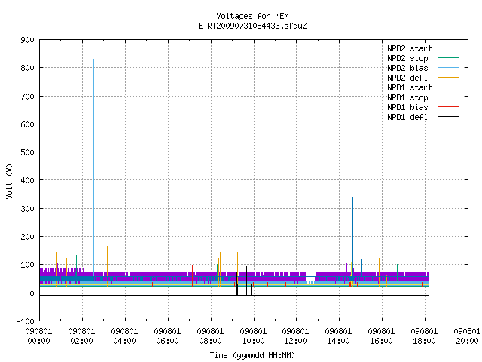
Task: Click the 02:00 time axis label
Action: coord(81,341)
